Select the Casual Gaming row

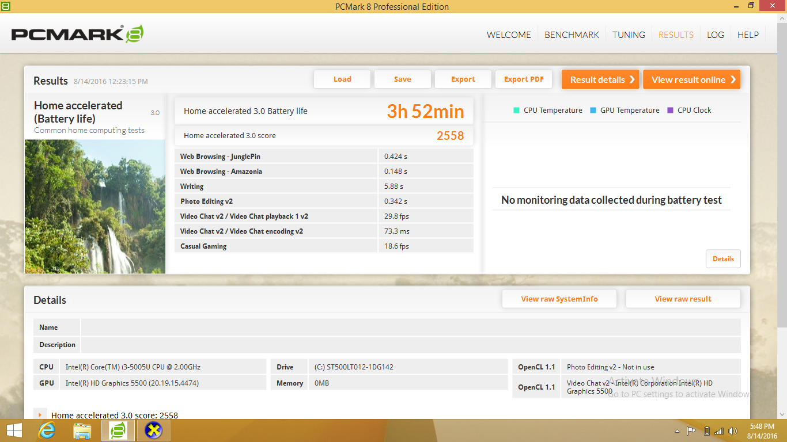pyautogui.click(x=324, y=246)
